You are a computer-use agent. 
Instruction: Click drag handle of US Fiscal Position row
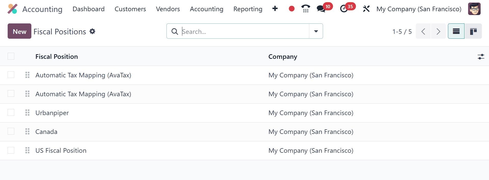pos(28,150)
